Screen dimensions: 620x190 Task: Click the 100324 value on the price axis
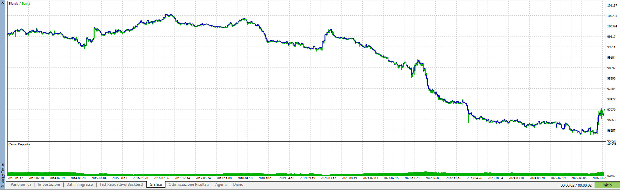pyautogui.click(x=612, y=26)
